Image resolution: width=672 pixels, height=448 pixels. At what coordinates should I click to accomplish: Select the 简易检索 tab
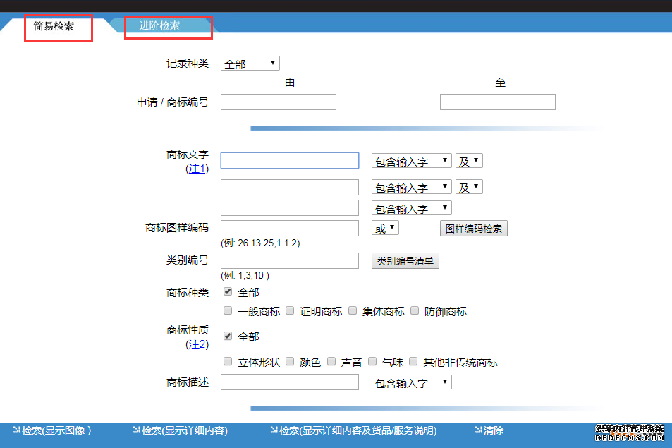pos(54,27)
